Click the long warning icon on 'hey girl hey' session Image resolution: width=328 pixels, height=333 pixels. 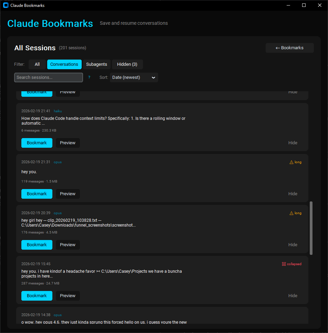pos(291,213)
